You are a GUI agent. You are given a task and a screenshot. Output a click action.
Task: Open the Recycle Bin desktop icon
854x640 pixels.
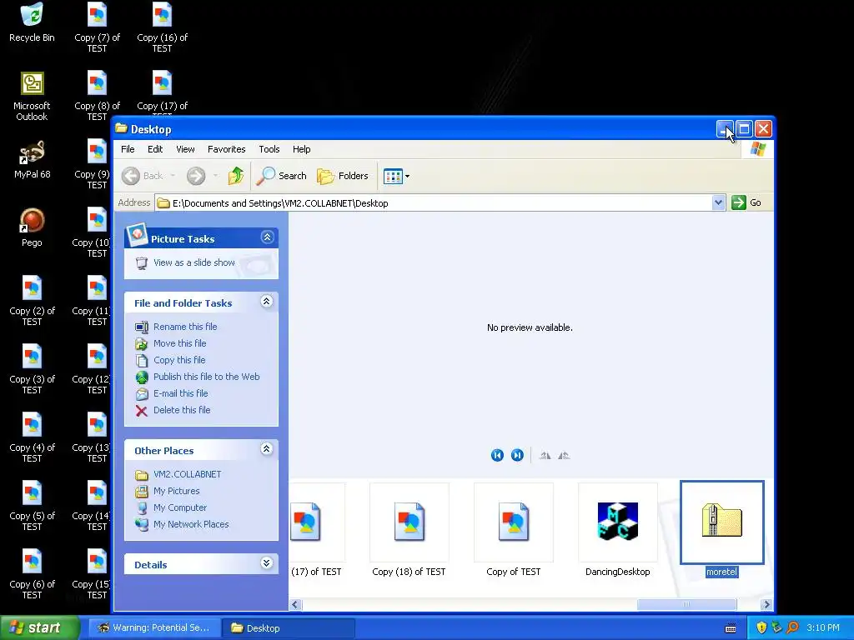(x=33, y=22)
